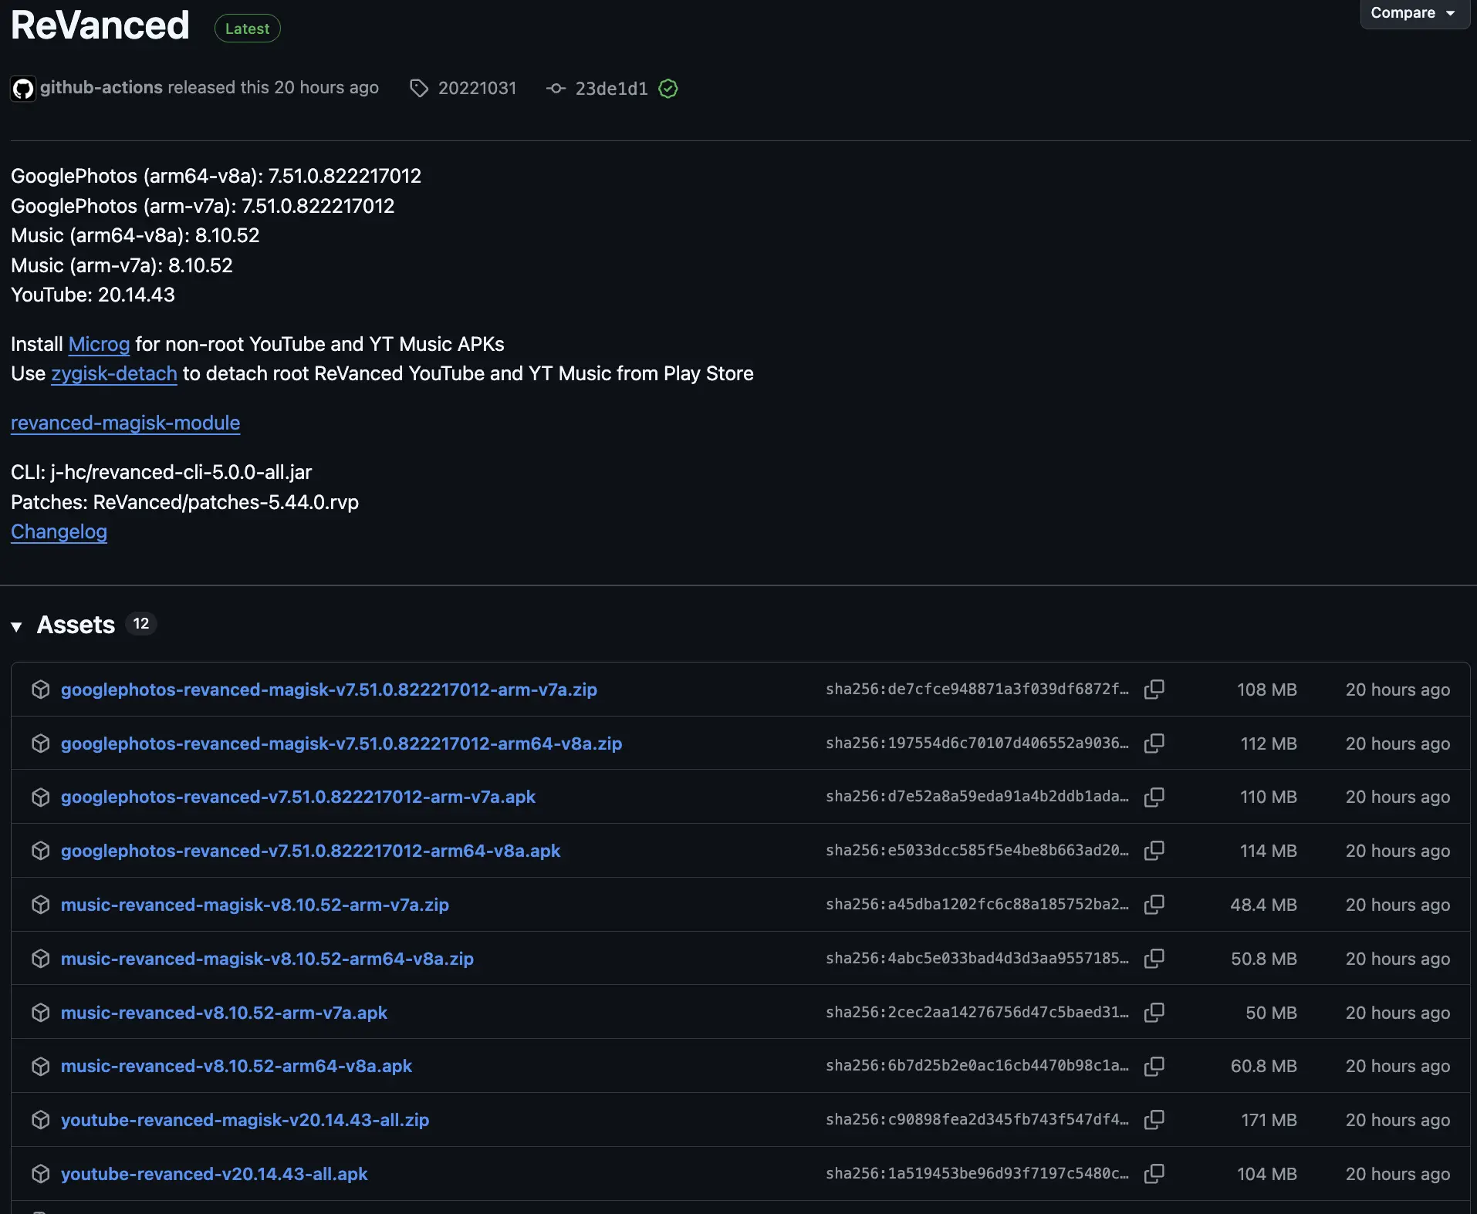Click the github-actions author name
The image size is (1477, 1214).
click(101, 88)
